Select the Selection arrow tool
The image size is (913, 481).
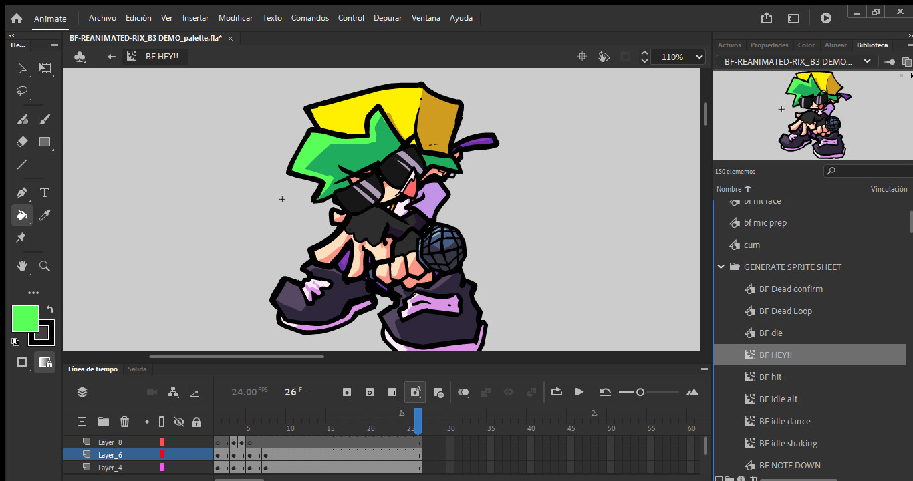tap(22, 68)
